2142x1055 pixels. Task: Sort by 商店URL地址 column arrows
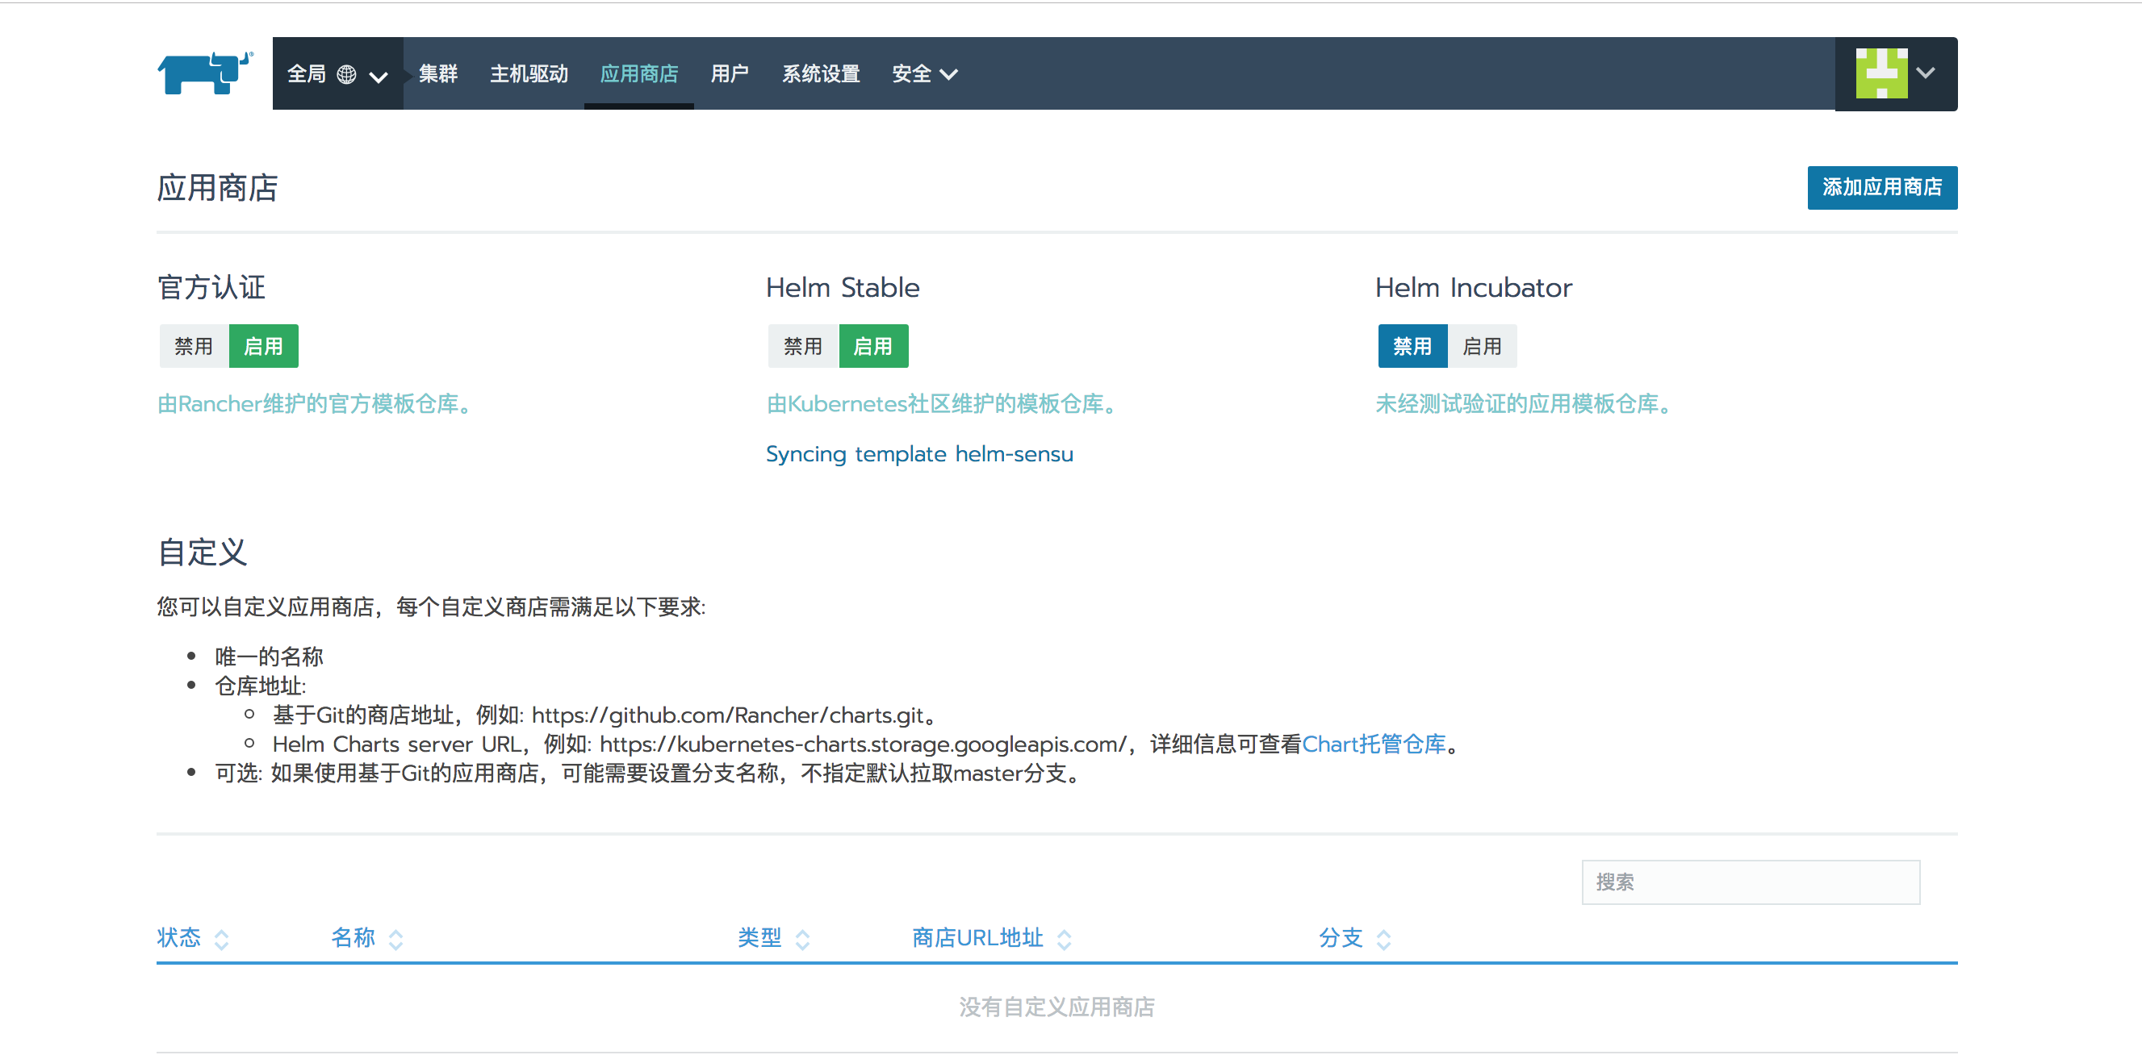pyautogui.click(x=1064, y=940)
